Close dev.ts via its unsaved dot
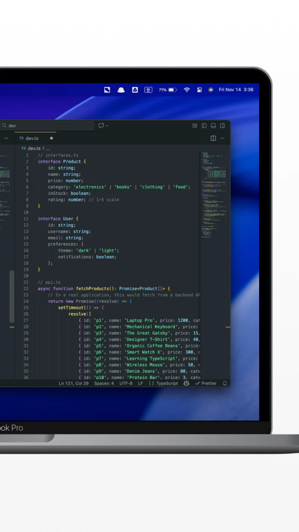This screenshot has height=532, width=299. [x=51, y=138]
